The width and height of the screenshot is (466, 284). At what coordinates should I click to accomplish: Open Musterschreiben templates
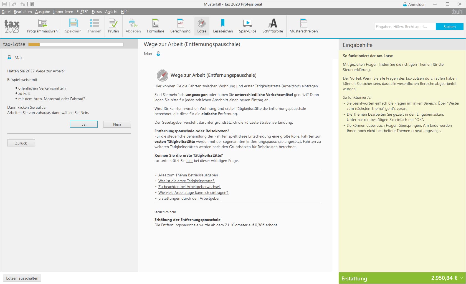[304, 26]
